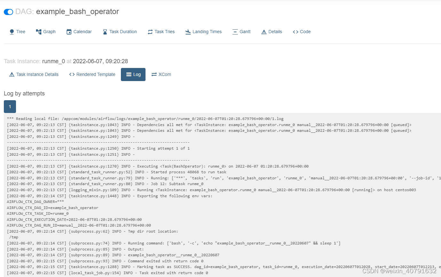Click the Task Tries repeat icon
The height and width of the screenshot is (277, 441).
click(x=150, y=32)
